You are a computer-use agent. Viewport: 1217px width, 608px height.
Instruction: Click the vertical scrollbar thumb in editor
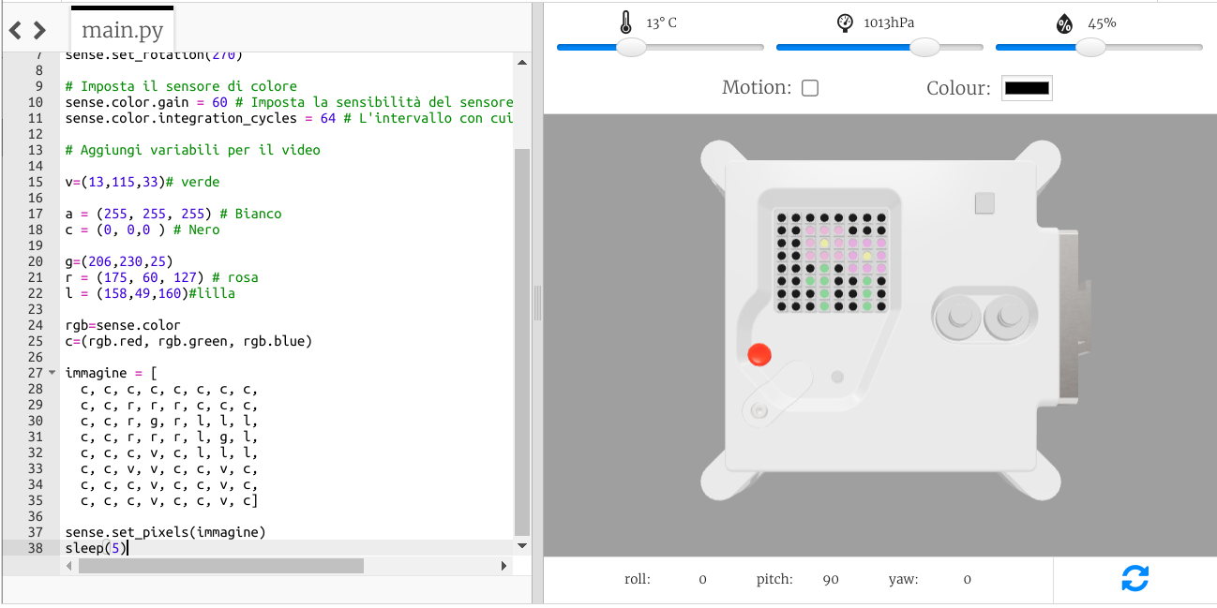tap(521, 341)
